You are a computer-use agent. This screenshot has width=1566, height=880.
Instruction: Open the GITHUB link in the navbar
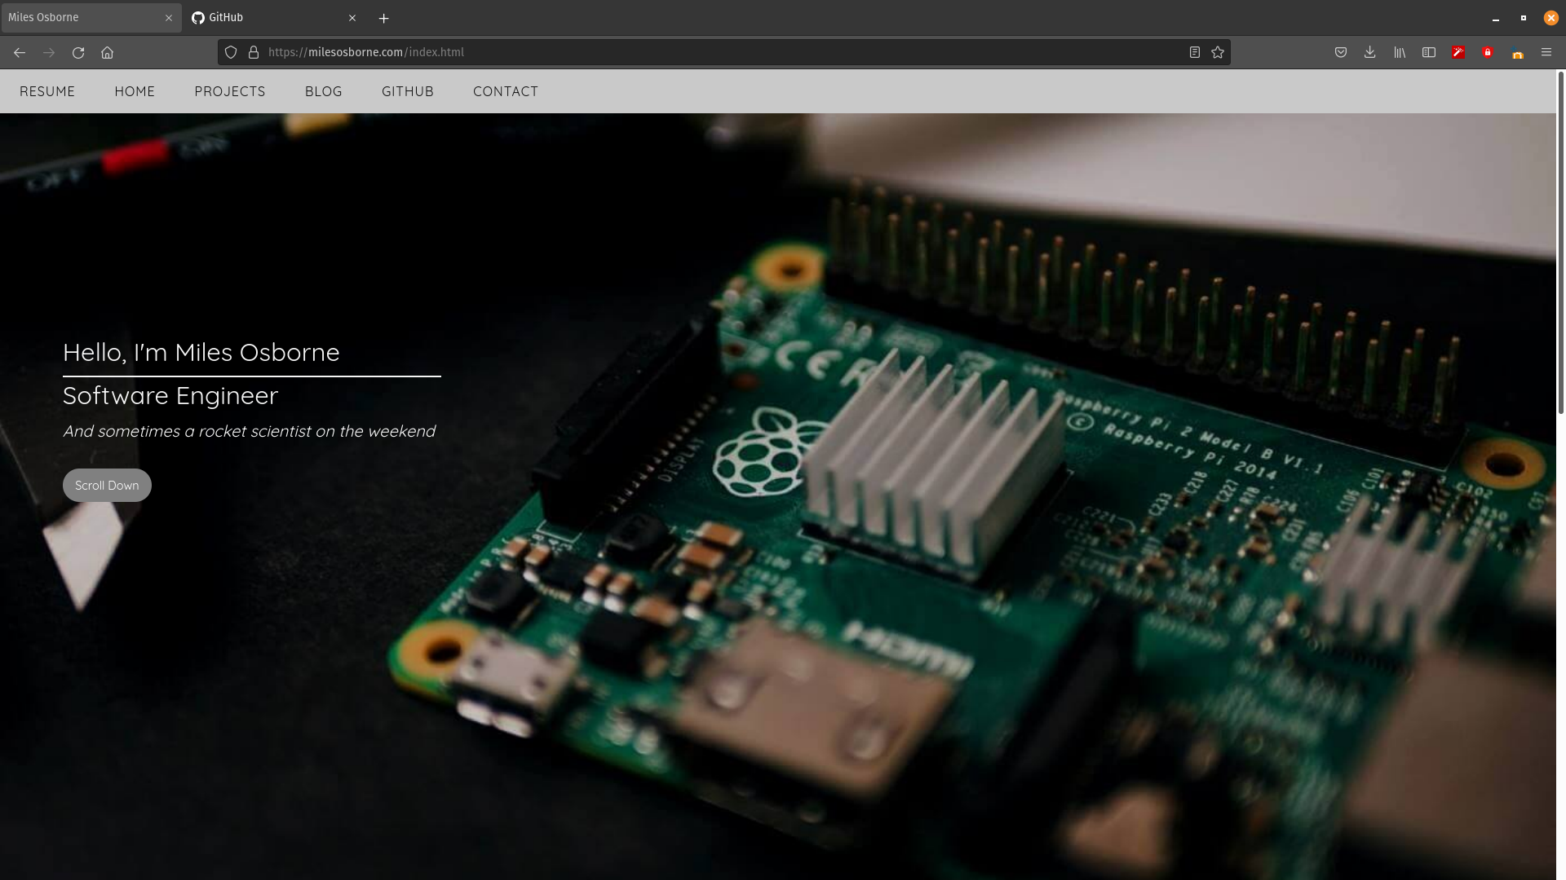coord(408,91)
